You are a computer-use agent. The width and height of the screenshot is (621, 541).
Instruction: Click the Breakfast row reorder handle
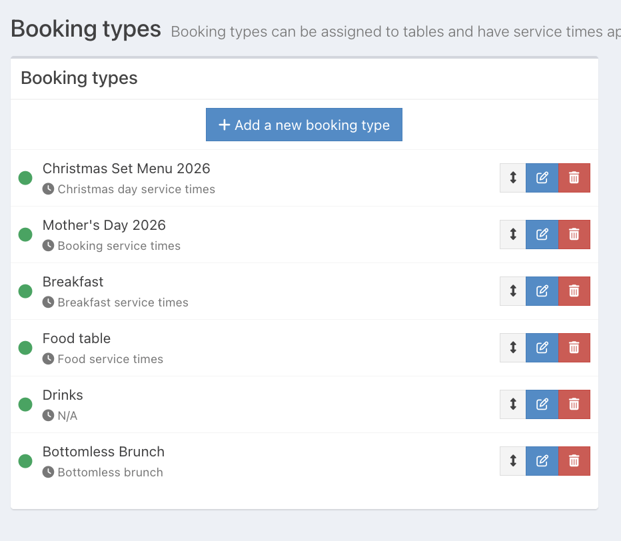(x=513, y=291)
